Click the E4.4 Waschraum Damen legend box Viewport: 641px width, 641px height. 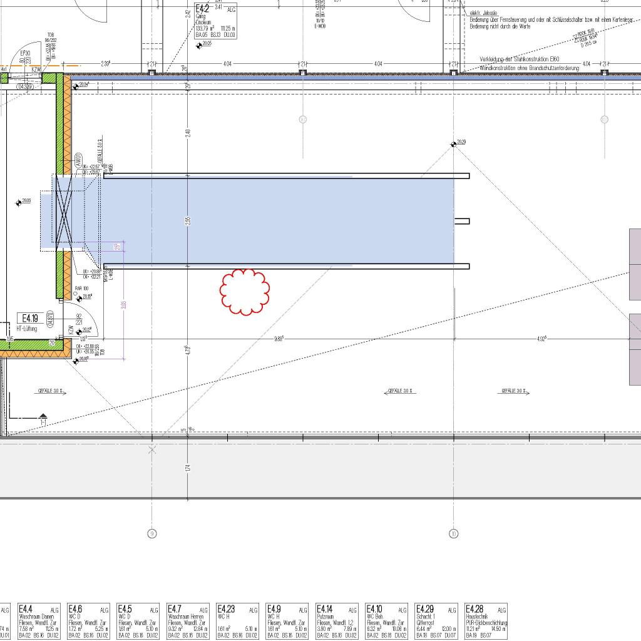coord(38,621)
